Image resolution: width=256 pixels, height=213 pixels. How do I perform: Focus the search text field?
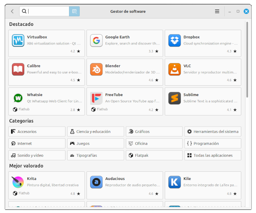click(44, 11)
